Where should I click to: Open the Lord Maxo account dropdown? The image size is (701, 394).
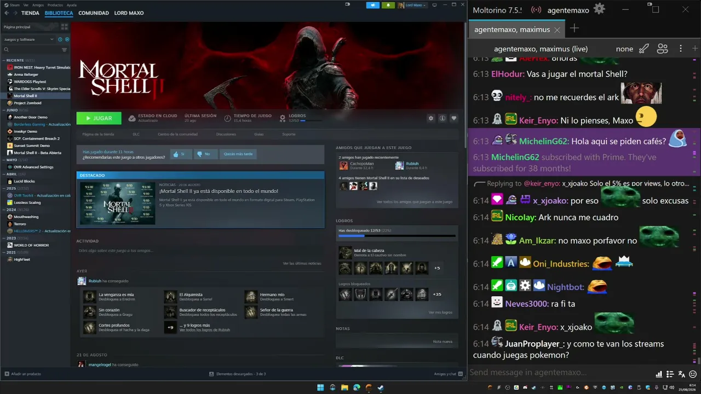[412, 5]
